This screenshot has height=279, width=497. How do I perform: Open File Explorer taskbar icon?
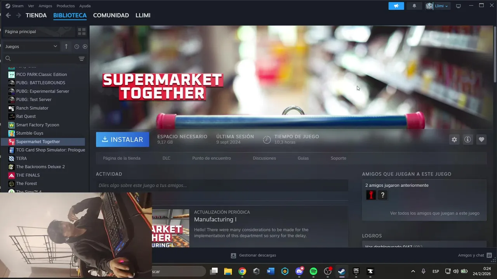coord(228,271)
